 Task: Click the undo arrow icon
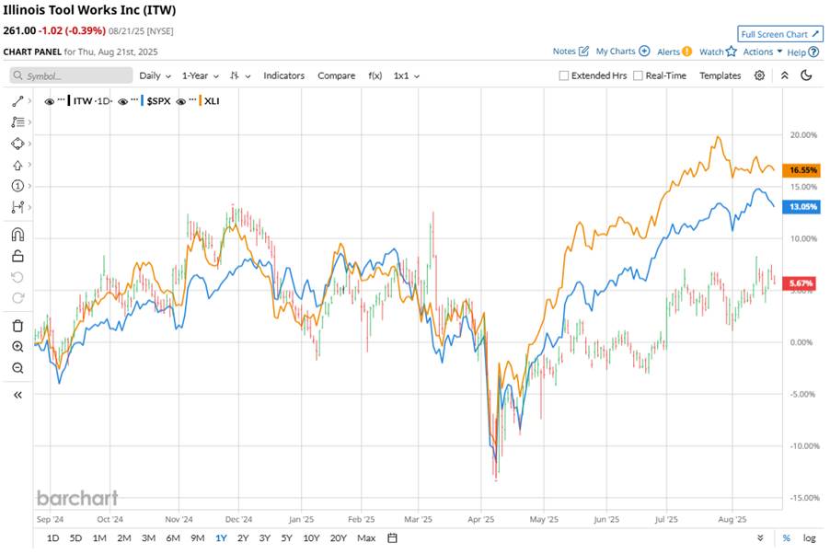(17, 278)
